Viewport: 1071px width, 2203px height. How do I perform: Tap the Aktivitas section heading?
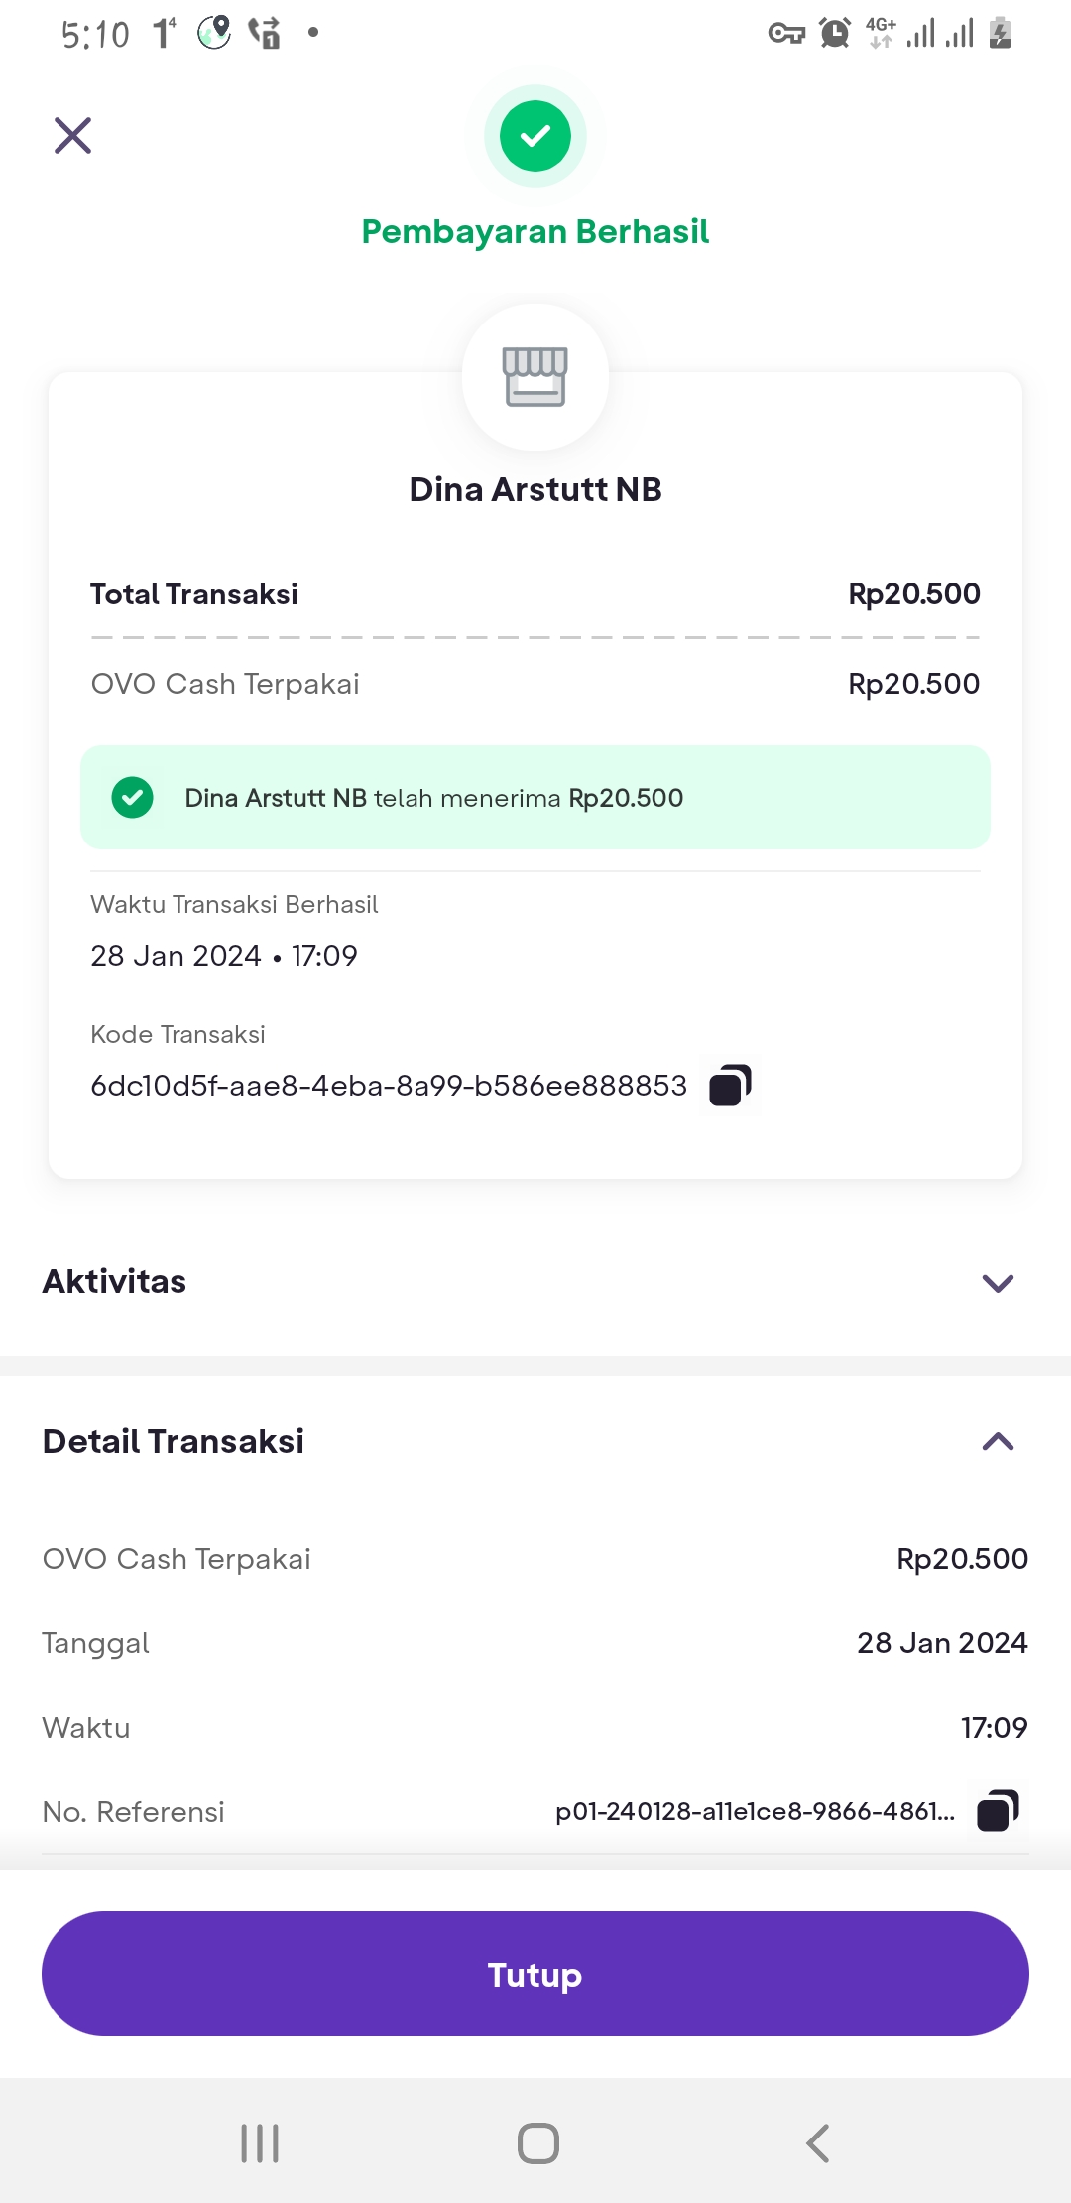point(114,1282)
